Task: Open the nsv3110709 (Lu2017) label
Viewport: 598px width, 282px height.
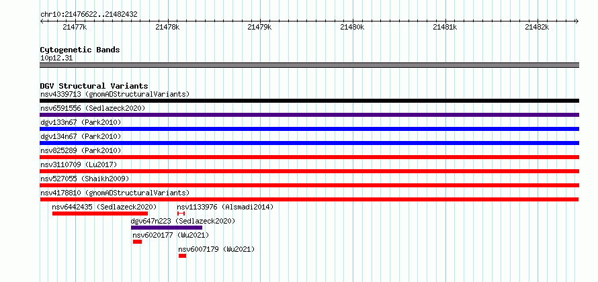Action: pos(79,164)
